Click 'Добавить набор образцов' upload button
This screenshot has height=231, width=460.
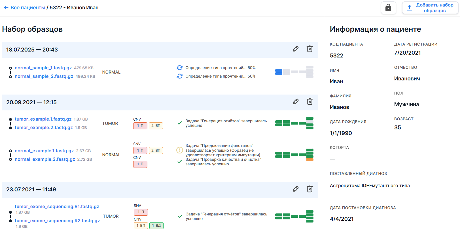pos(430,8)
